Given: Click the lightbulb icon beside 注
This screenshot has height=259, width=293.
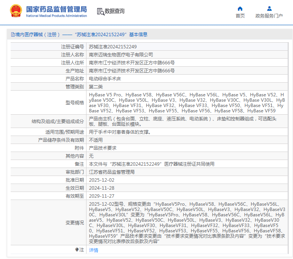Looking at the screenshot, I should (77, 249).
